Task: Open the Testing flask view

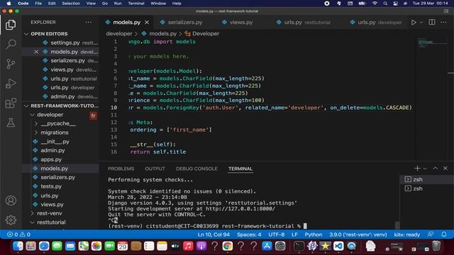Action: [11, 123]
